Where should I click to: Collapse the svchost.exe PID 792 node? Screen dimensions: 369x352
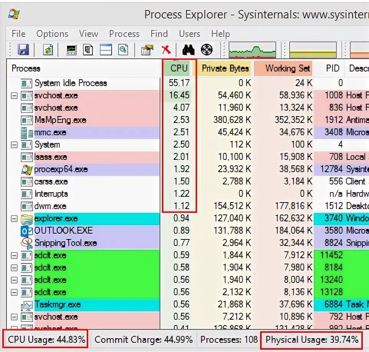tap(14, 317)
